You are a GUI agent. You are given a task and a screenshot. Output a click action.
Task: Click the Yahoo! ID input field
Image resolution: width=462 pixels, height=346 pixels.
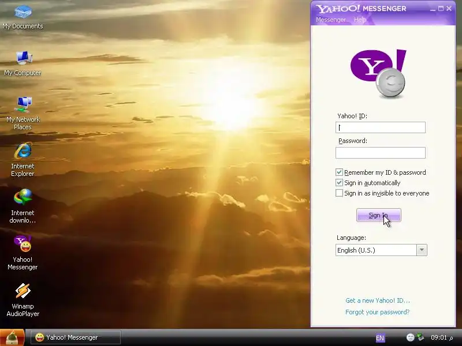381,127
